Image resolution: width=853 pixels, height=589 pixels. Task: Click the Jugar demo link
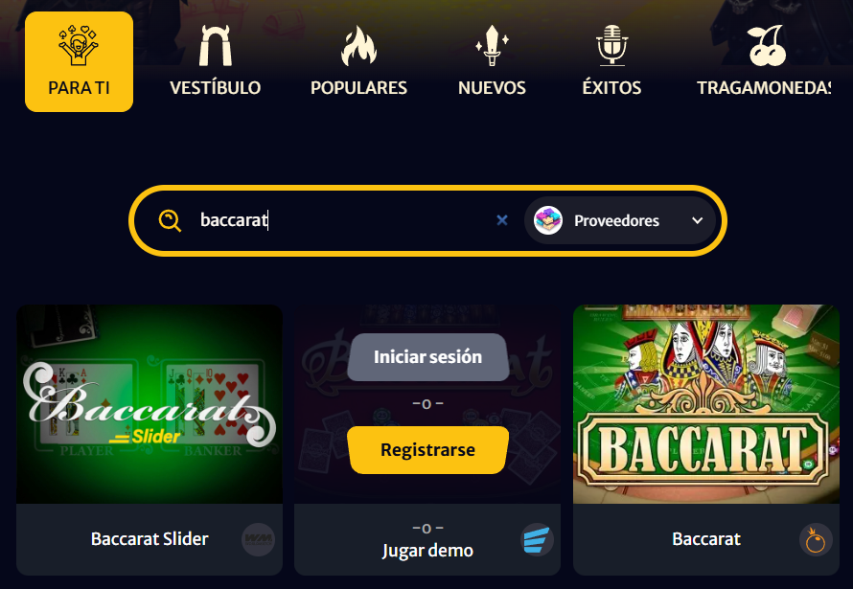pyautogui.click(x=427, y=551)
